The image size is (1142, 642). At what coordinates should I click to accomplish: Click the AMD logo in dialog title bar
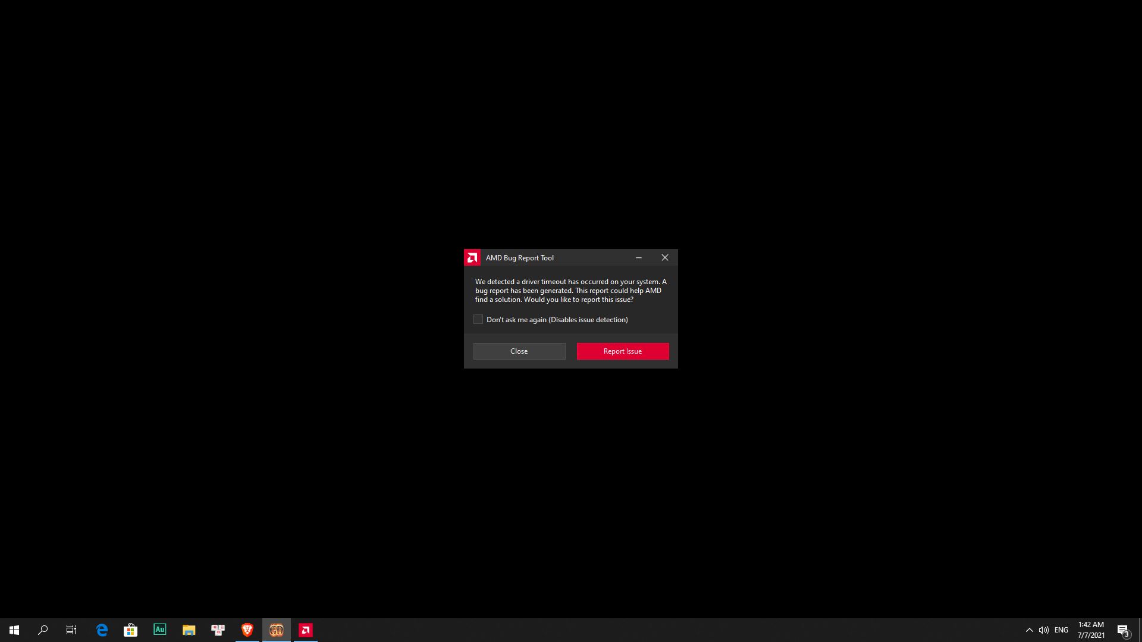472,257
